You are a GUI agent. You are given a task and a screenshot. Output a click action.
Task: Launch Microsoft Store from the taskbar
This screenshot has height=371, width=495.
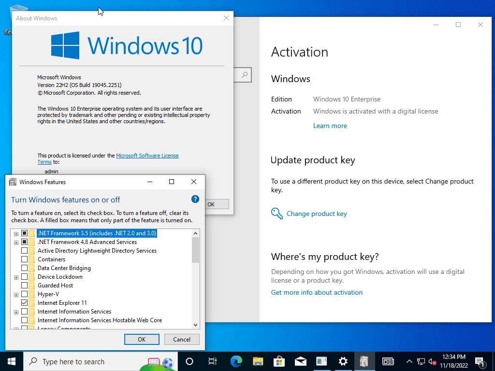[x=279, y=361]
